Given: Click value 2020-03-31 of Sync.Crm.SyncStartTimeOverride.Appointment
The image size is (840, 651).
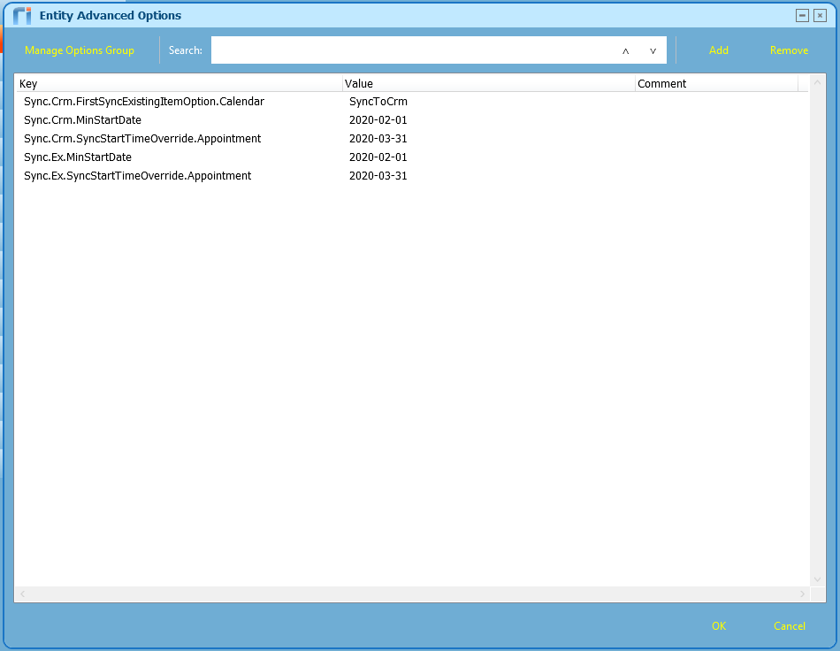Looking at the screenshot, I should 378,139.
